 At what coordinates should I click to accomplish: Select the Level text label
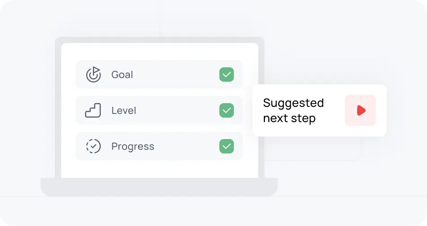click(x=124, y=110)
